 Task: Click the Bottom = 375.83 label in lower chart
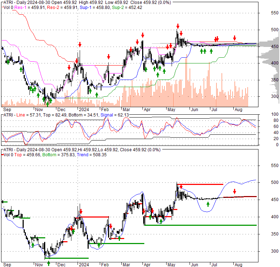[x=59, y=155]
